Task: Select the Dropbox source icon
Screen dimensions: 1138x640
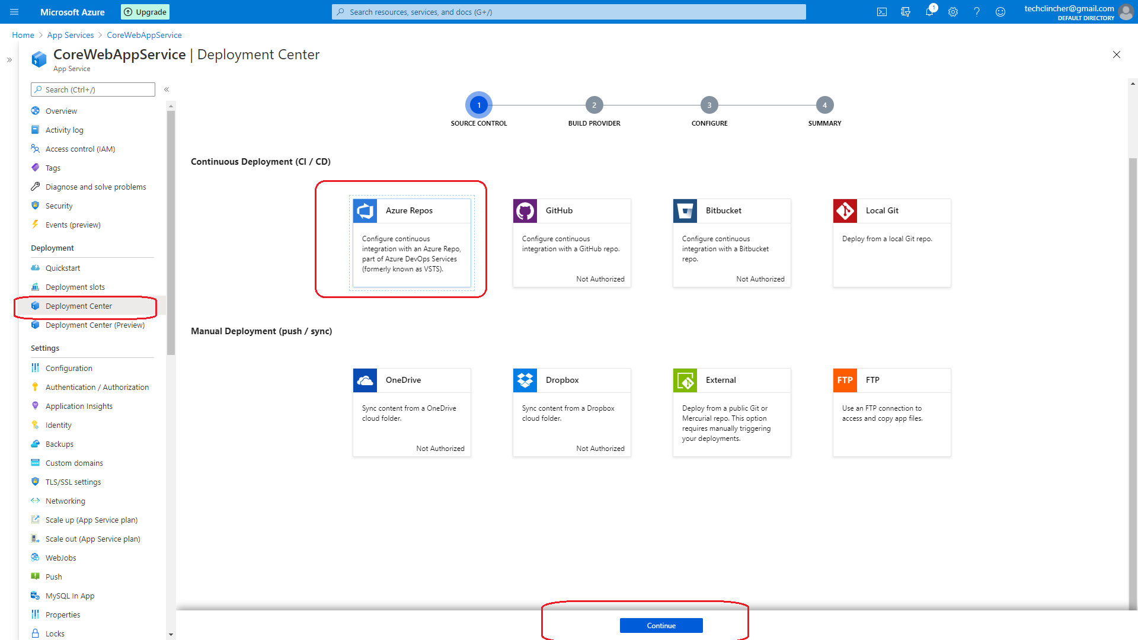Action: pos(525,380)
